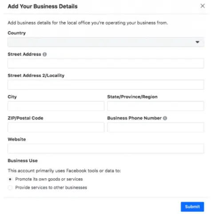Close the Add Your Business Details dialog
This screenshot has width=215, height=216.
pos(203,6)
